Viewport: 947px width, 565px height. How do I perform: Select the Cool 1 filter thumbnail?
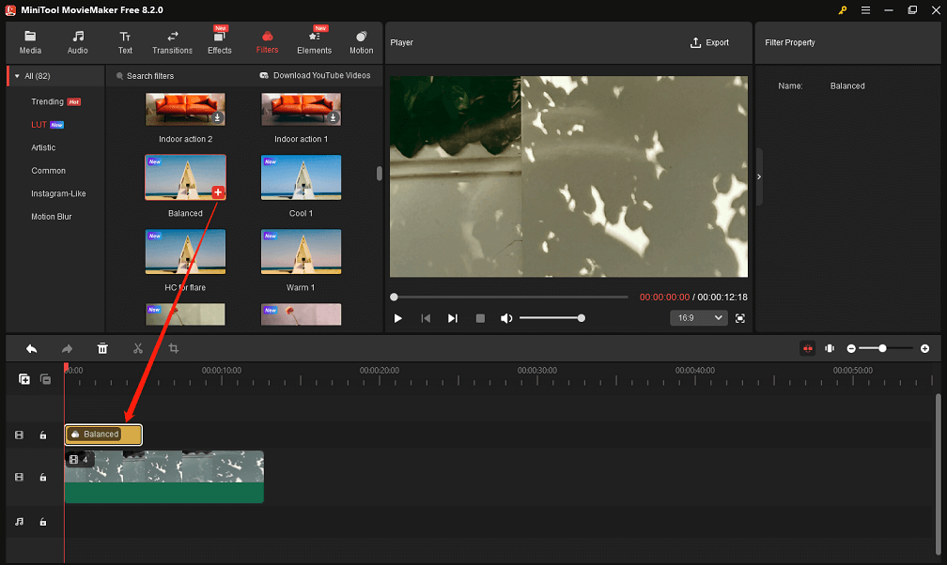tap(301, 177)
